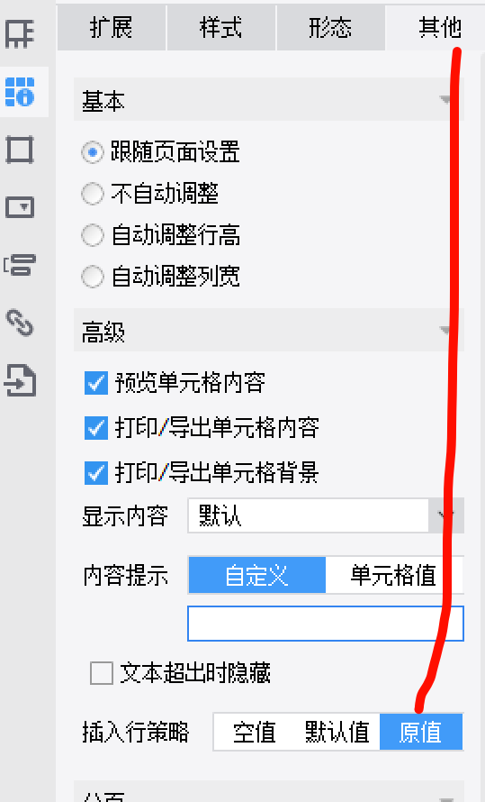Viewport: 485px width, 802px height.
Task: Uncheck 预览单元格内容 checkbox
Action: (x=96, y=383)
